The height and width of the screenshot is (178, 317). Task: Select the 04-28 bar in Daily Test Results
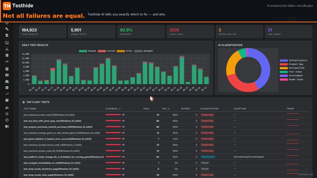click(x=59, y=71)
